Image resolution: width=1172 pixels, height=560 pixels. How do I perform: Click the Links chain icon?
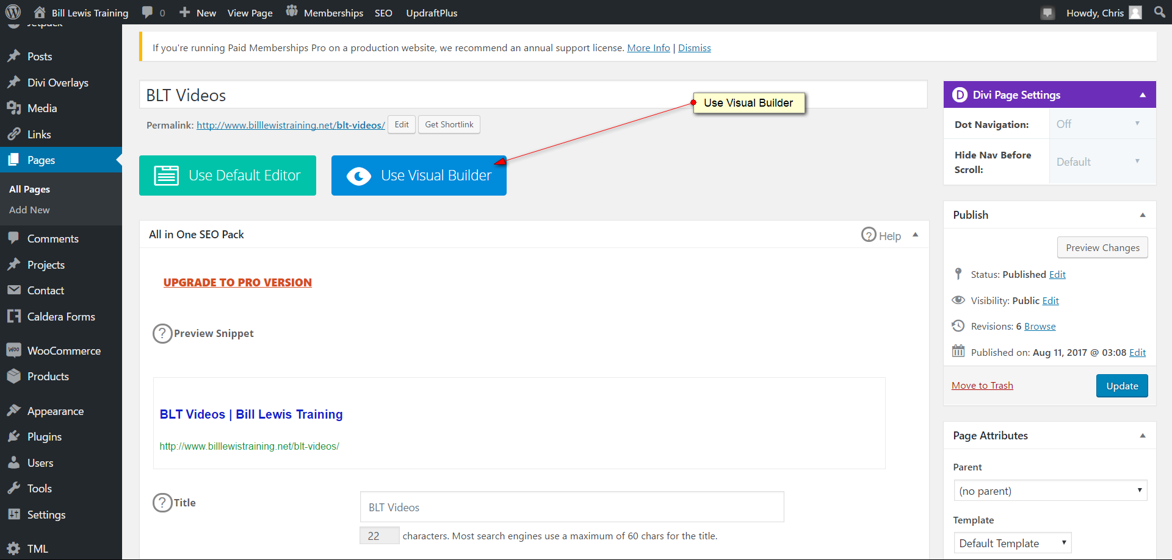pos(14,134)
